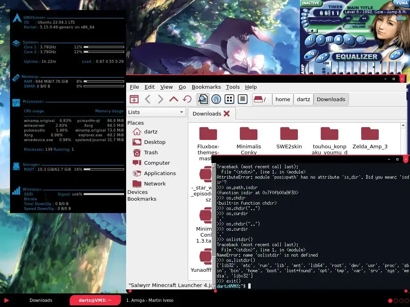410x307 pixels.
Task: Select the four-square grid view icon
Action: pos(229,99)
